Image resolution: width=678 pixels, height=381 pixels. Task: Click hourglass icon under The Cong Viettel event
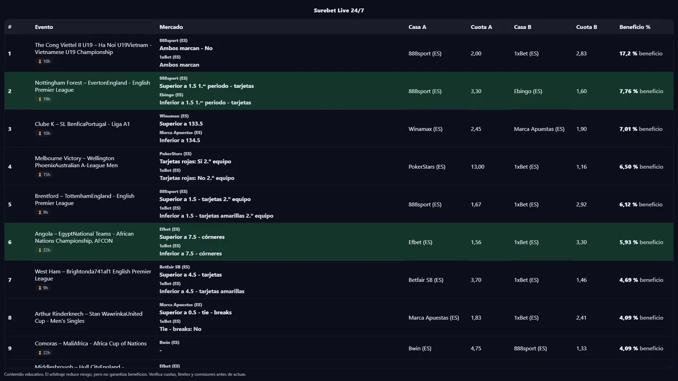40,61
